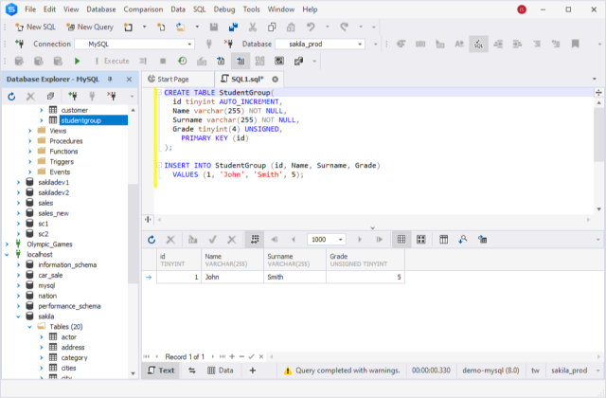The image size is (606, 398).
Task: Click the Name column header
Action: point(232,260)
